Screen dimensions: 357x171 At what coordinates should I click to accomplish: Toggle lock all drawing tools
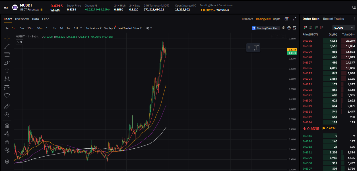pyautogui.click(x=7, y=142)
